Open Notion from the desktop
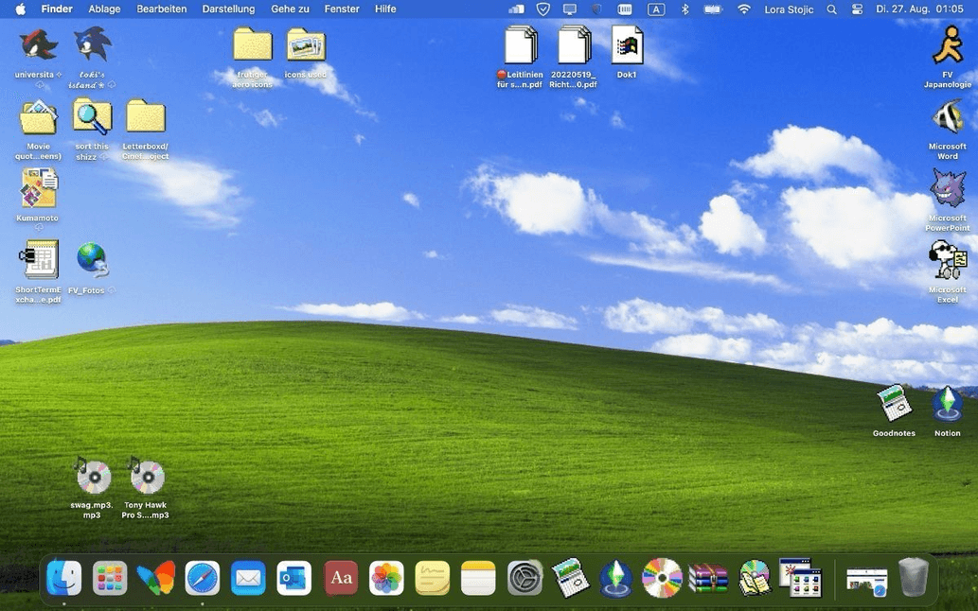The width and height of the screenshot is (978, 611). [948, 404]
